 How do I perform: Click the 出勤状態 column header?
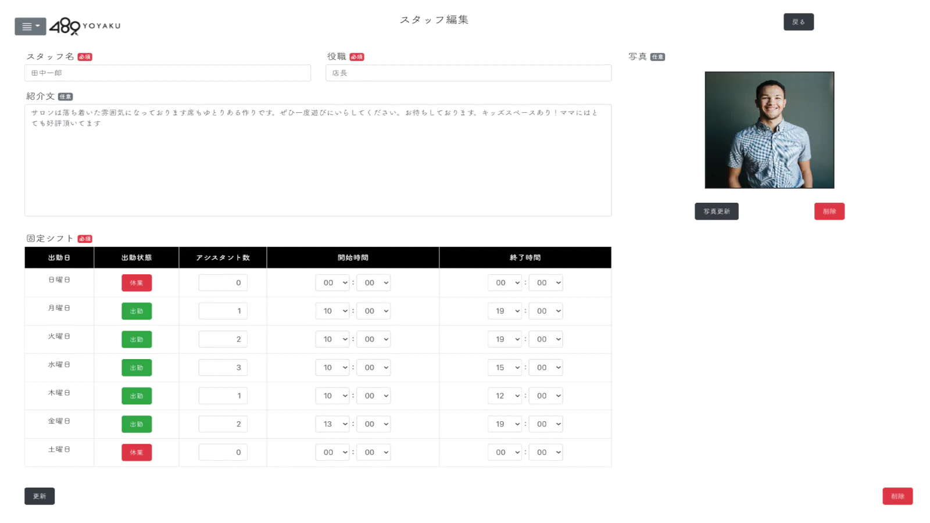(137, 257)
